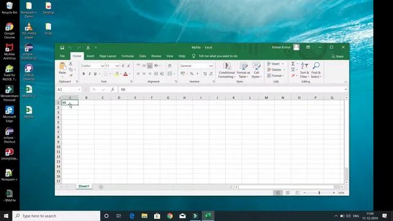Toggle italic formatting

tap(90, 74)
